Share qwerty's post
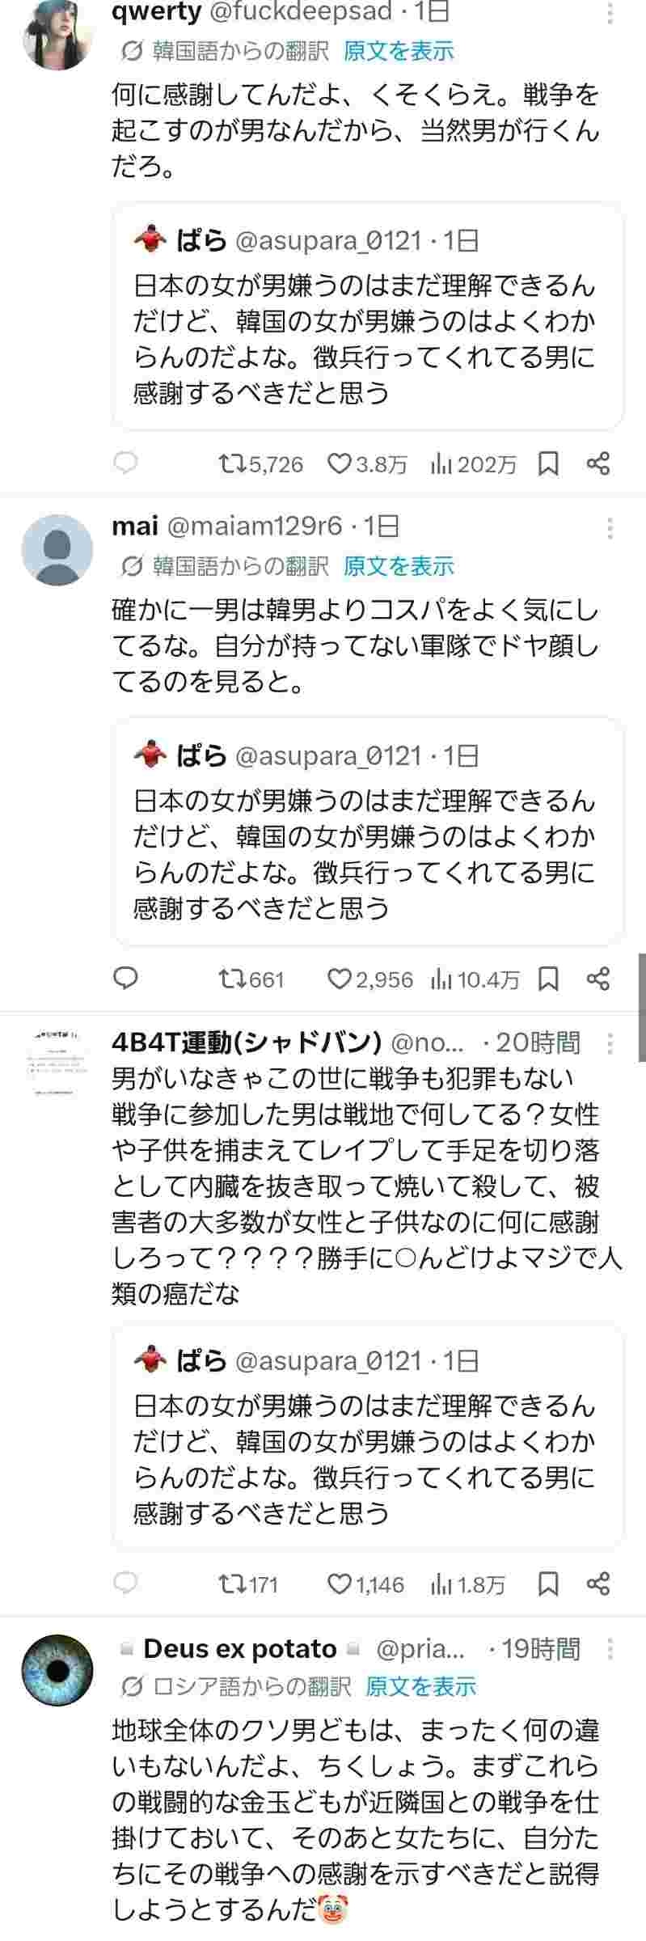The image size is (646, 1941). click(x=597, y=464)
